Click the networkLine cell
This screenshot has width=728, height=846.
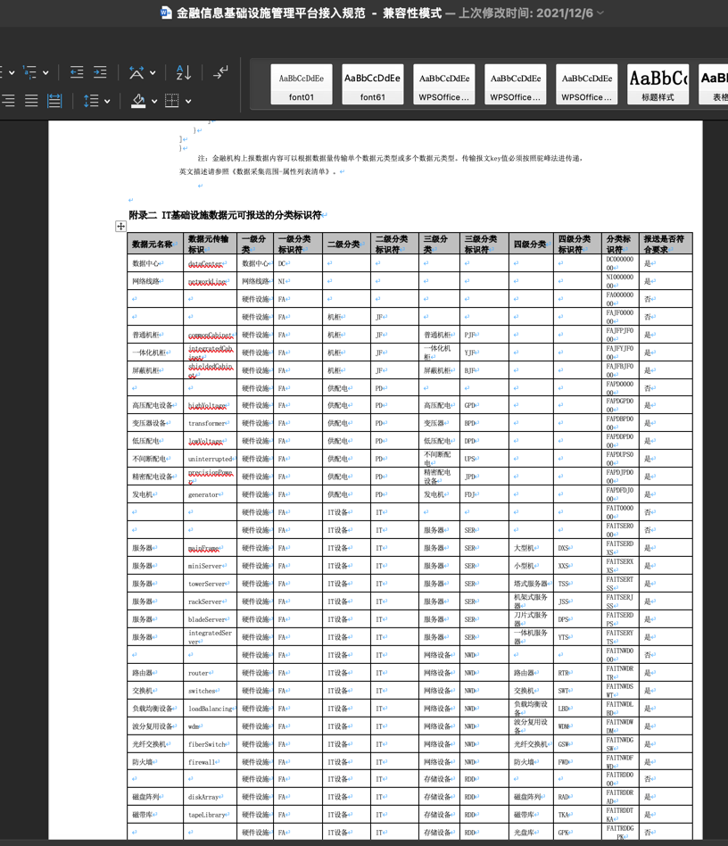tap(211, 281)
